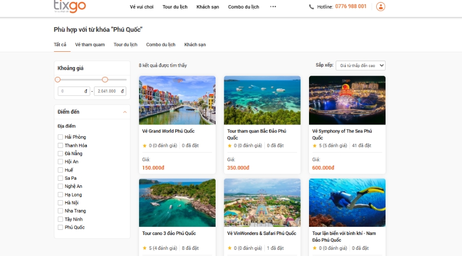
Task: Click star rating of Vé Grand World
Action: [144, 145]
